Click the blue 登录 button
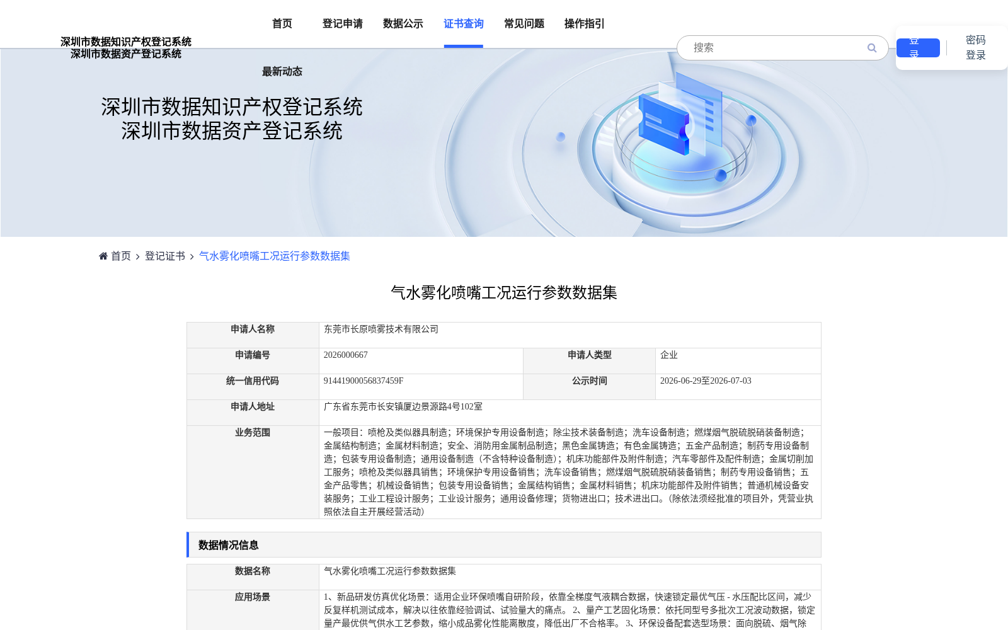This screenshot has height=630, width=1008. 918,48
